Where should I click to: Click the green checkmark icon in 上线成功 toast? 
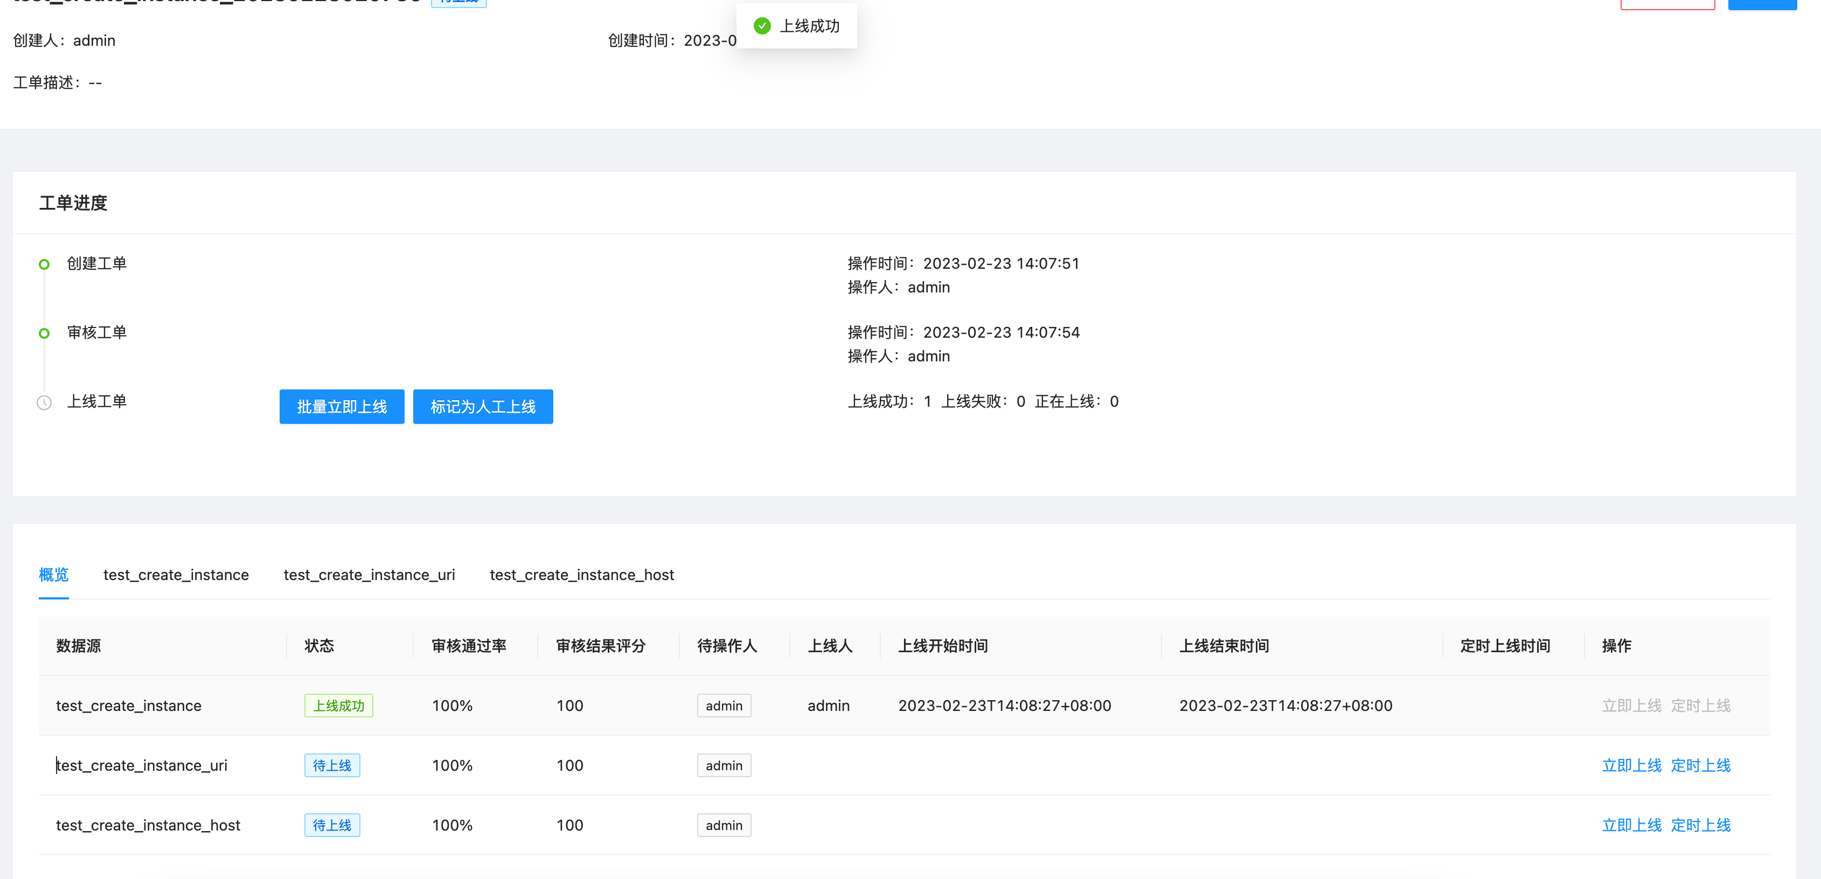762,25
